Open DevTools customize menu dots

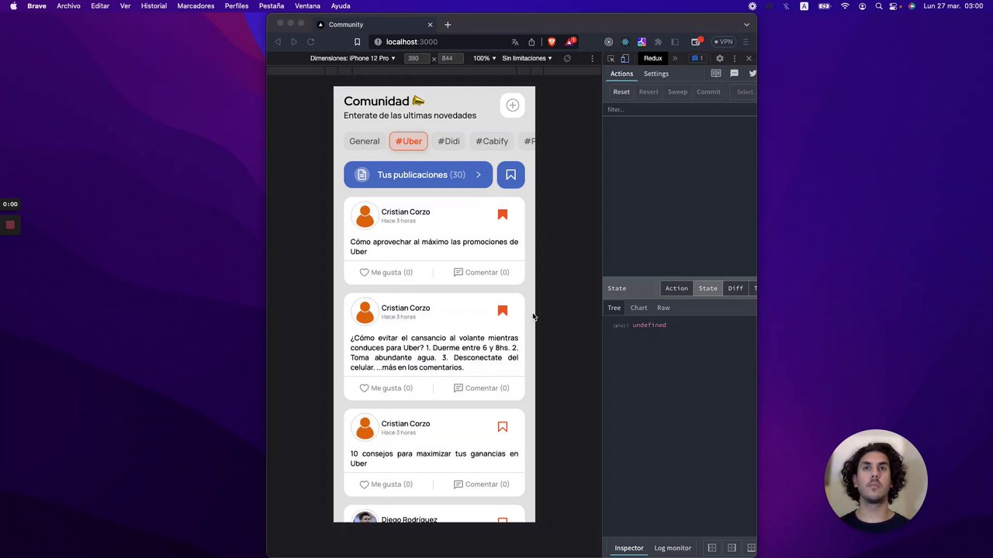tap(735, 58)
